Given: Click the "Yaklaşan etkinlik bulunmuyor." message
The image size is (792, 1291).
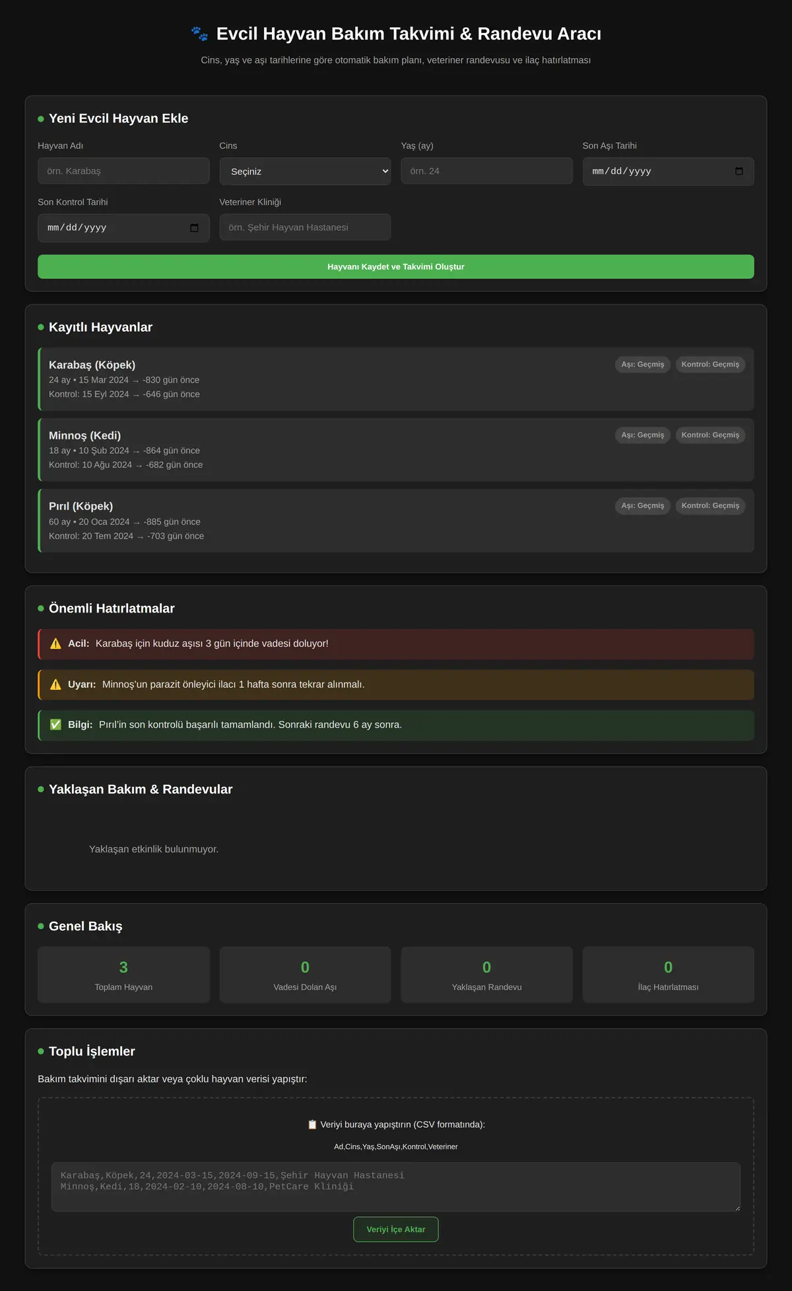Looking at the screenshot, I should [154, 849].
